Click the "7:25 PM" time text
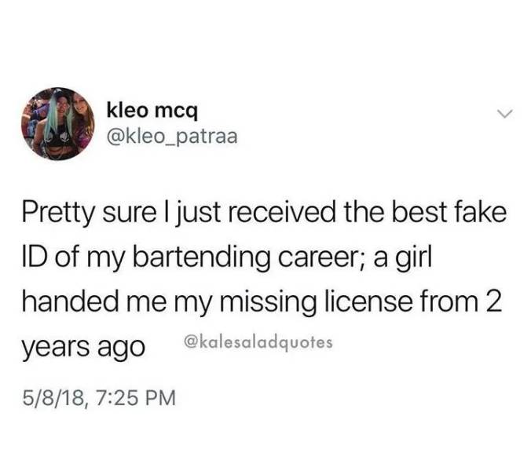 136,397
